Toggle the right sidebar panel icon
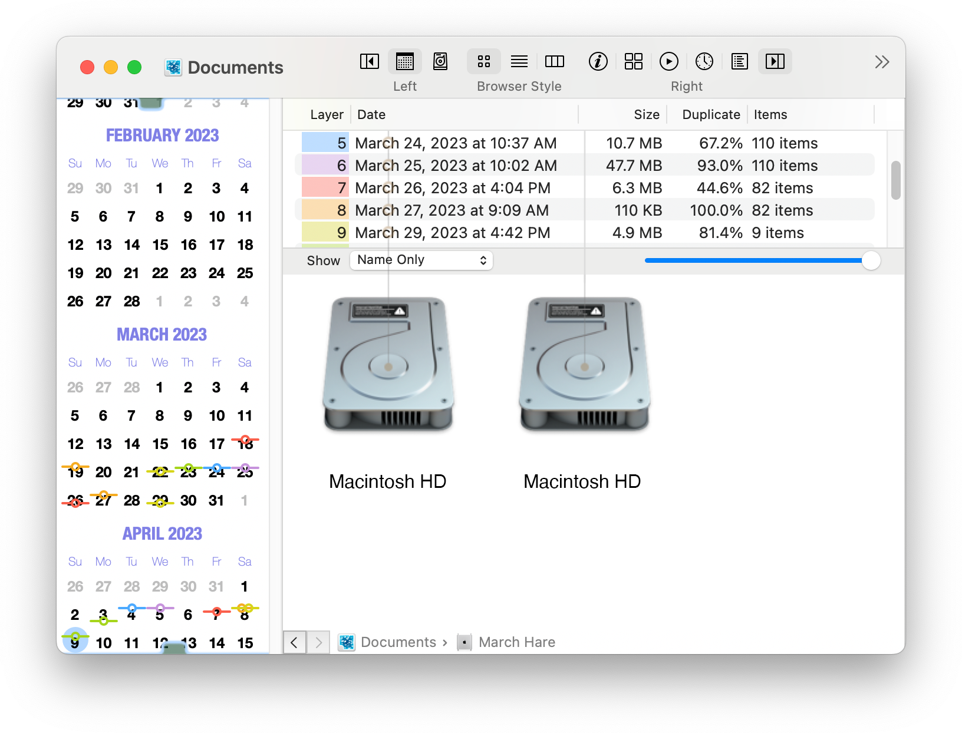Image resolution: width=962 pixels, height=733 pixels. point(775,61)
